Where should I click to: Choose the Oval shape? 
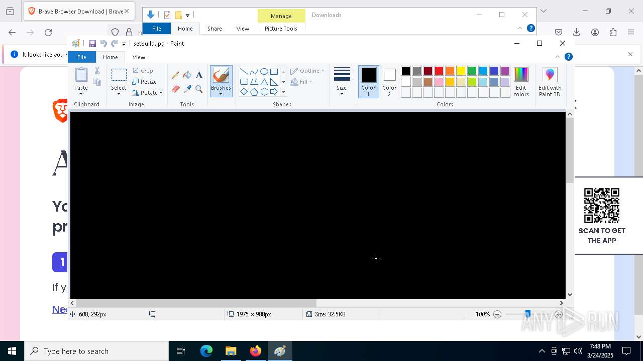click(x=264, y=71)
